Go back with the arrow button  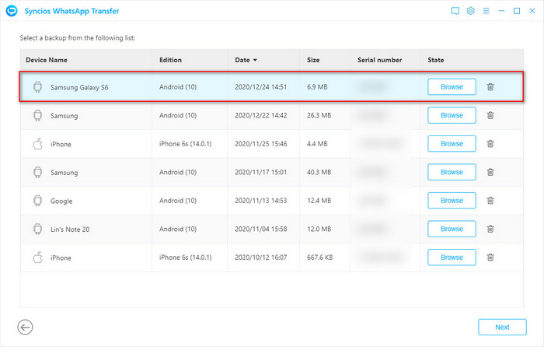point(25,328)
